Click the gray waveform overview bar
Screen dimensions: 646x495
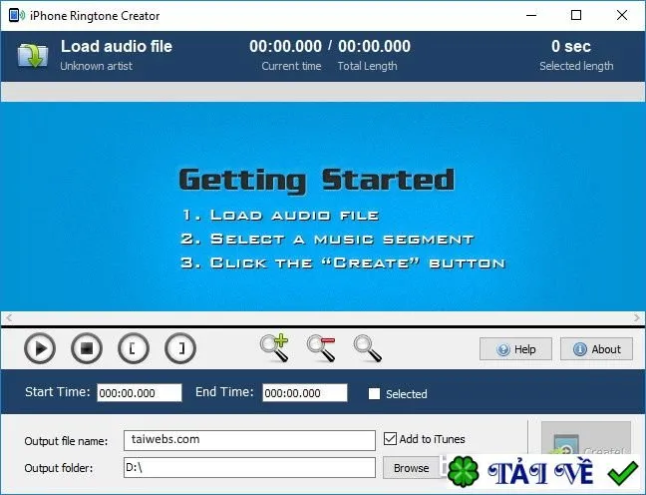[323, 92]
